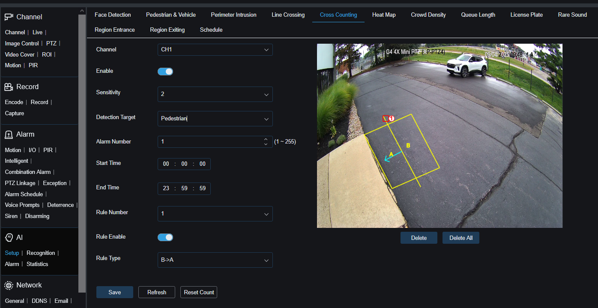
Task: Open Combination Alarm in sidebar
Action: click(x=28, y=172)
